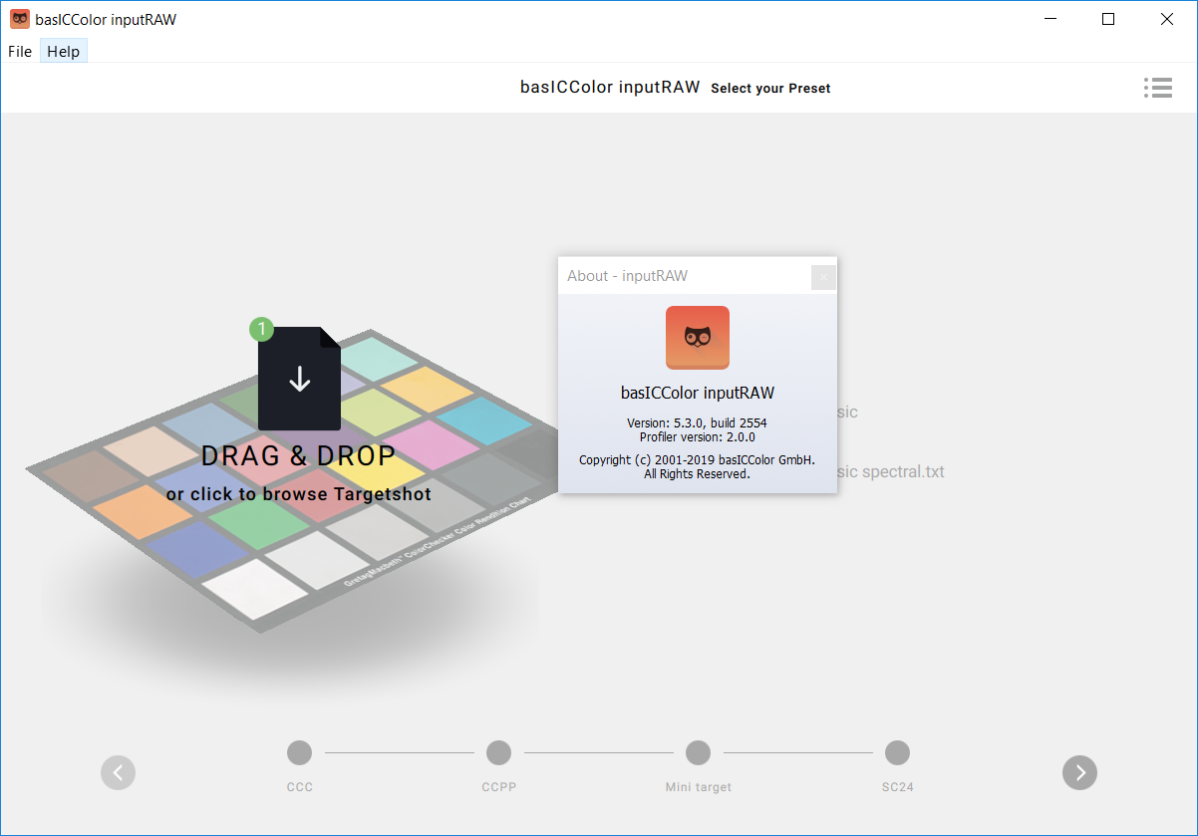Image resolution: width=1198 pixels, height=836 pixels.
Task: Go to previous target with the left arrow
Action: coord(118,772)
